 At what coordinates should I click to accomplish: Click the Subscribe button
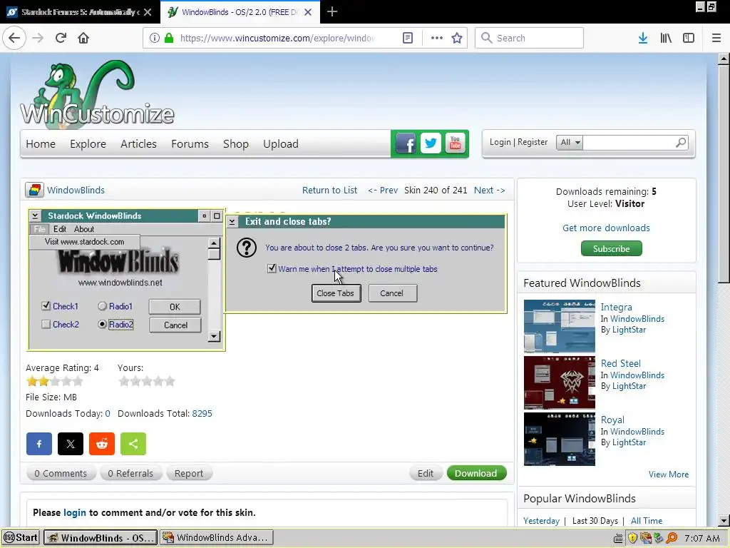[x=611, y=249]
